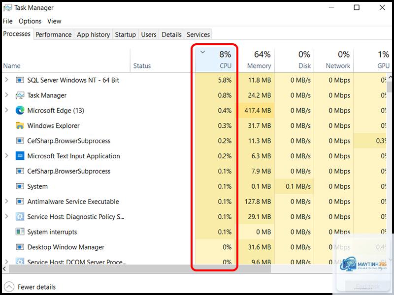Select the Processes tab

tap(17, 34)
